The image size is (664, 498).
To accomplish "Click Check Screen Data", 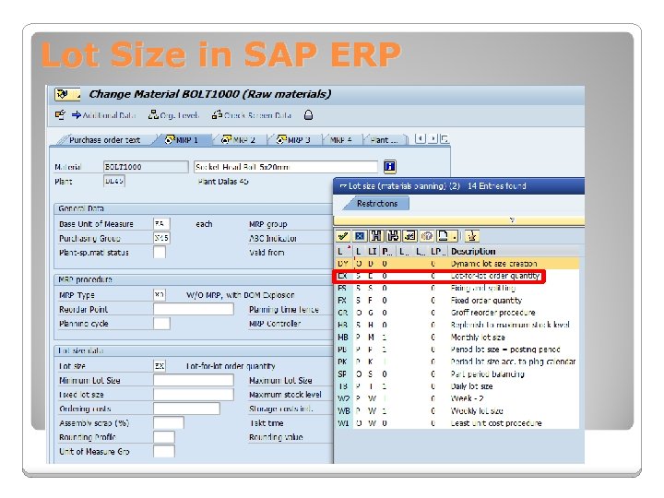I will click(252, 115).
